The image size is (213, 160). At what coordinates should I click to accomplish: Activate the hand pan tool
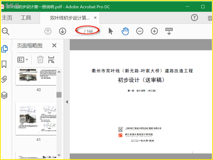tap(125, 31)
